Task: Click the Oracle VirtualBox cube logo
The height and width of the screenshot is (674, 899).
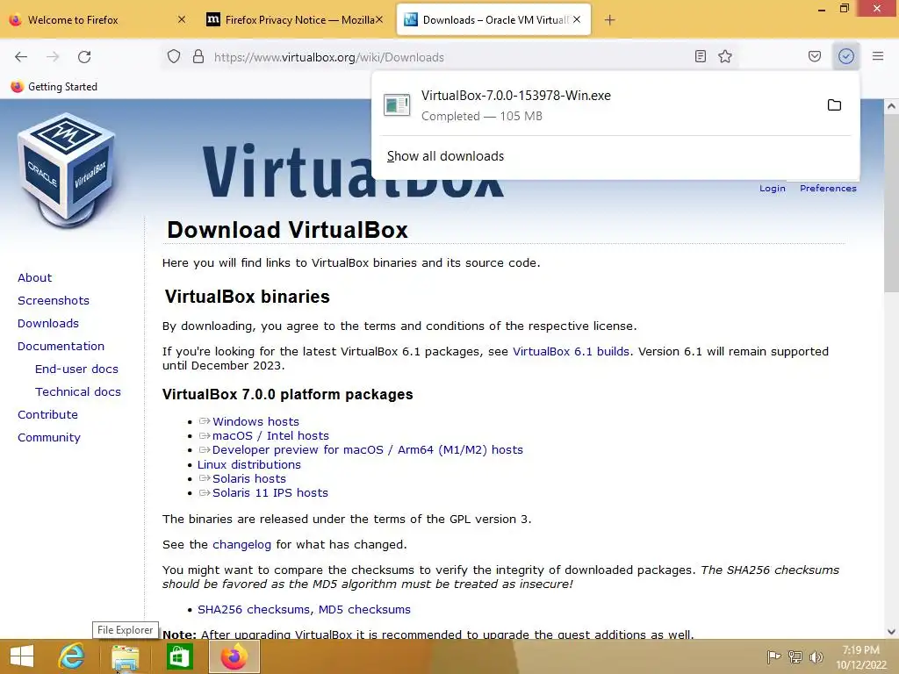Action: (x=67, y=170)
